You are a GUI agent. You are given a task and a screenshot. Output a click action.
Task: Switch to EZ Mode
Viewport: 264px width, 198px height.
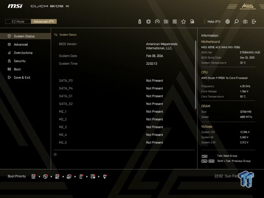[18, 21]
